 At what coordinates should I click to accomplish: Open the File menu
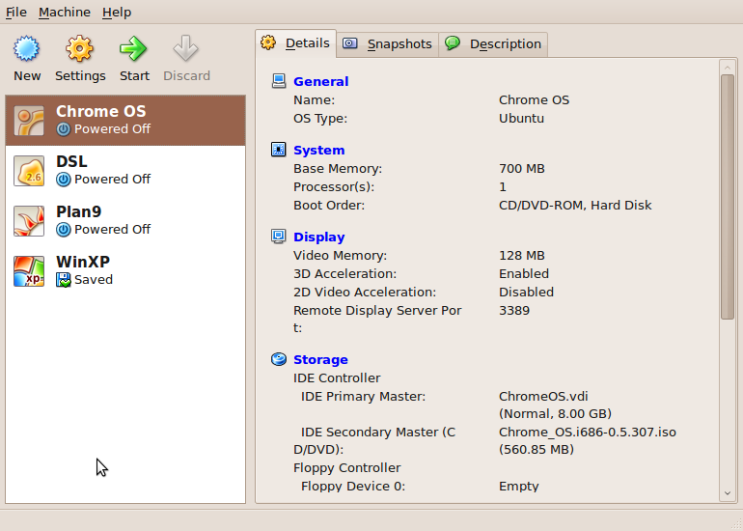16,13
